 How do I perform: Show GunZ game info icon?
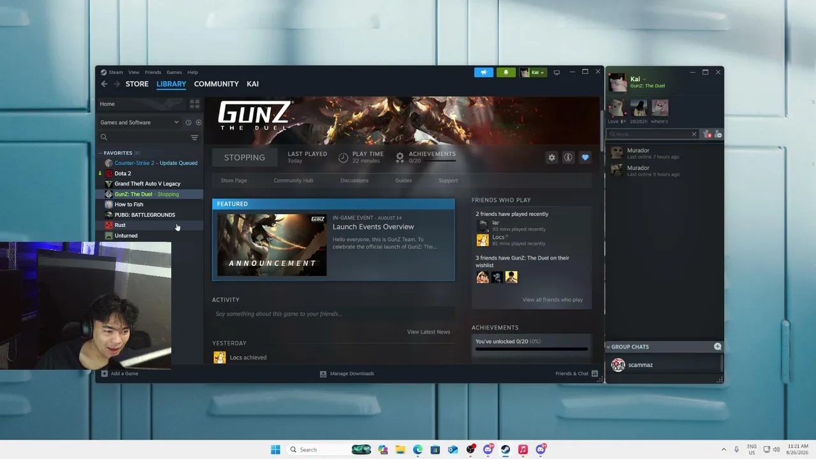click(568, 157)
